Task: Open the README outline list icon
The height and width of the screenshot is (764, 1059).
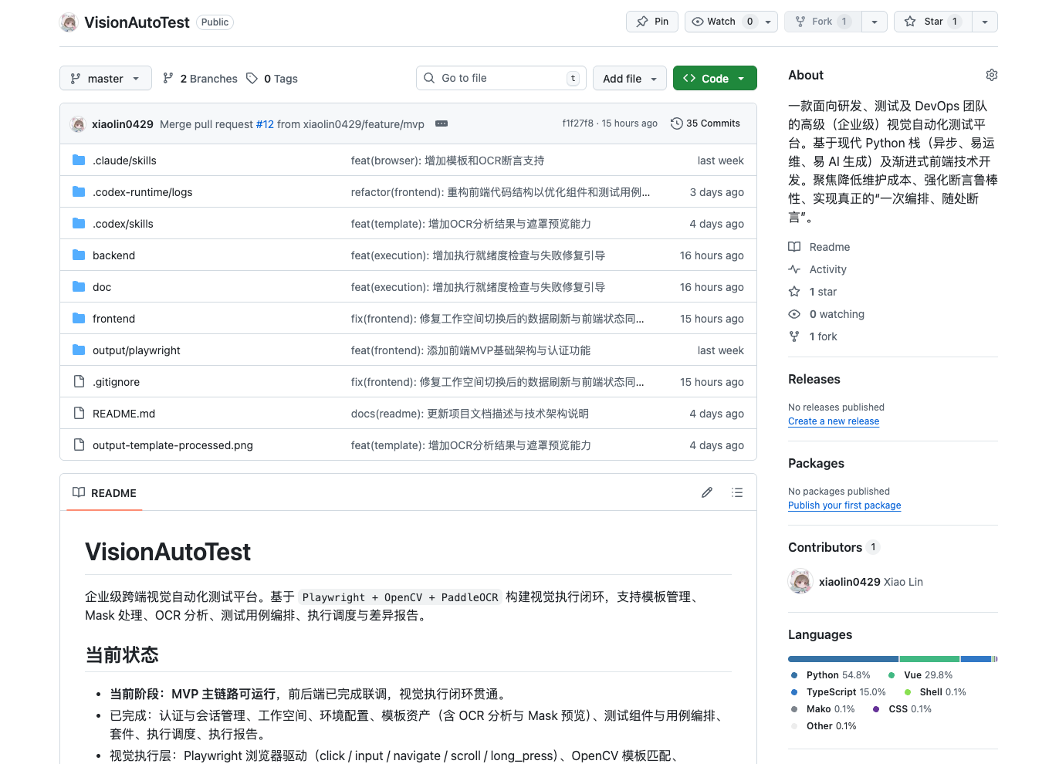Action: coord(737,492)
